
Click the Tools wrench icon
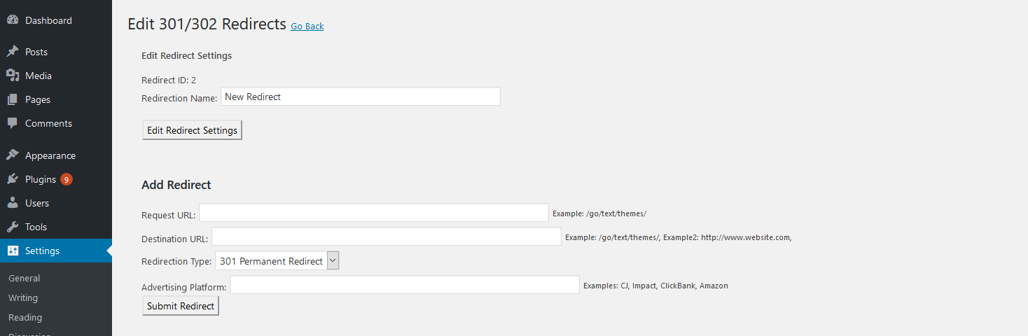[x=13, y=227]
